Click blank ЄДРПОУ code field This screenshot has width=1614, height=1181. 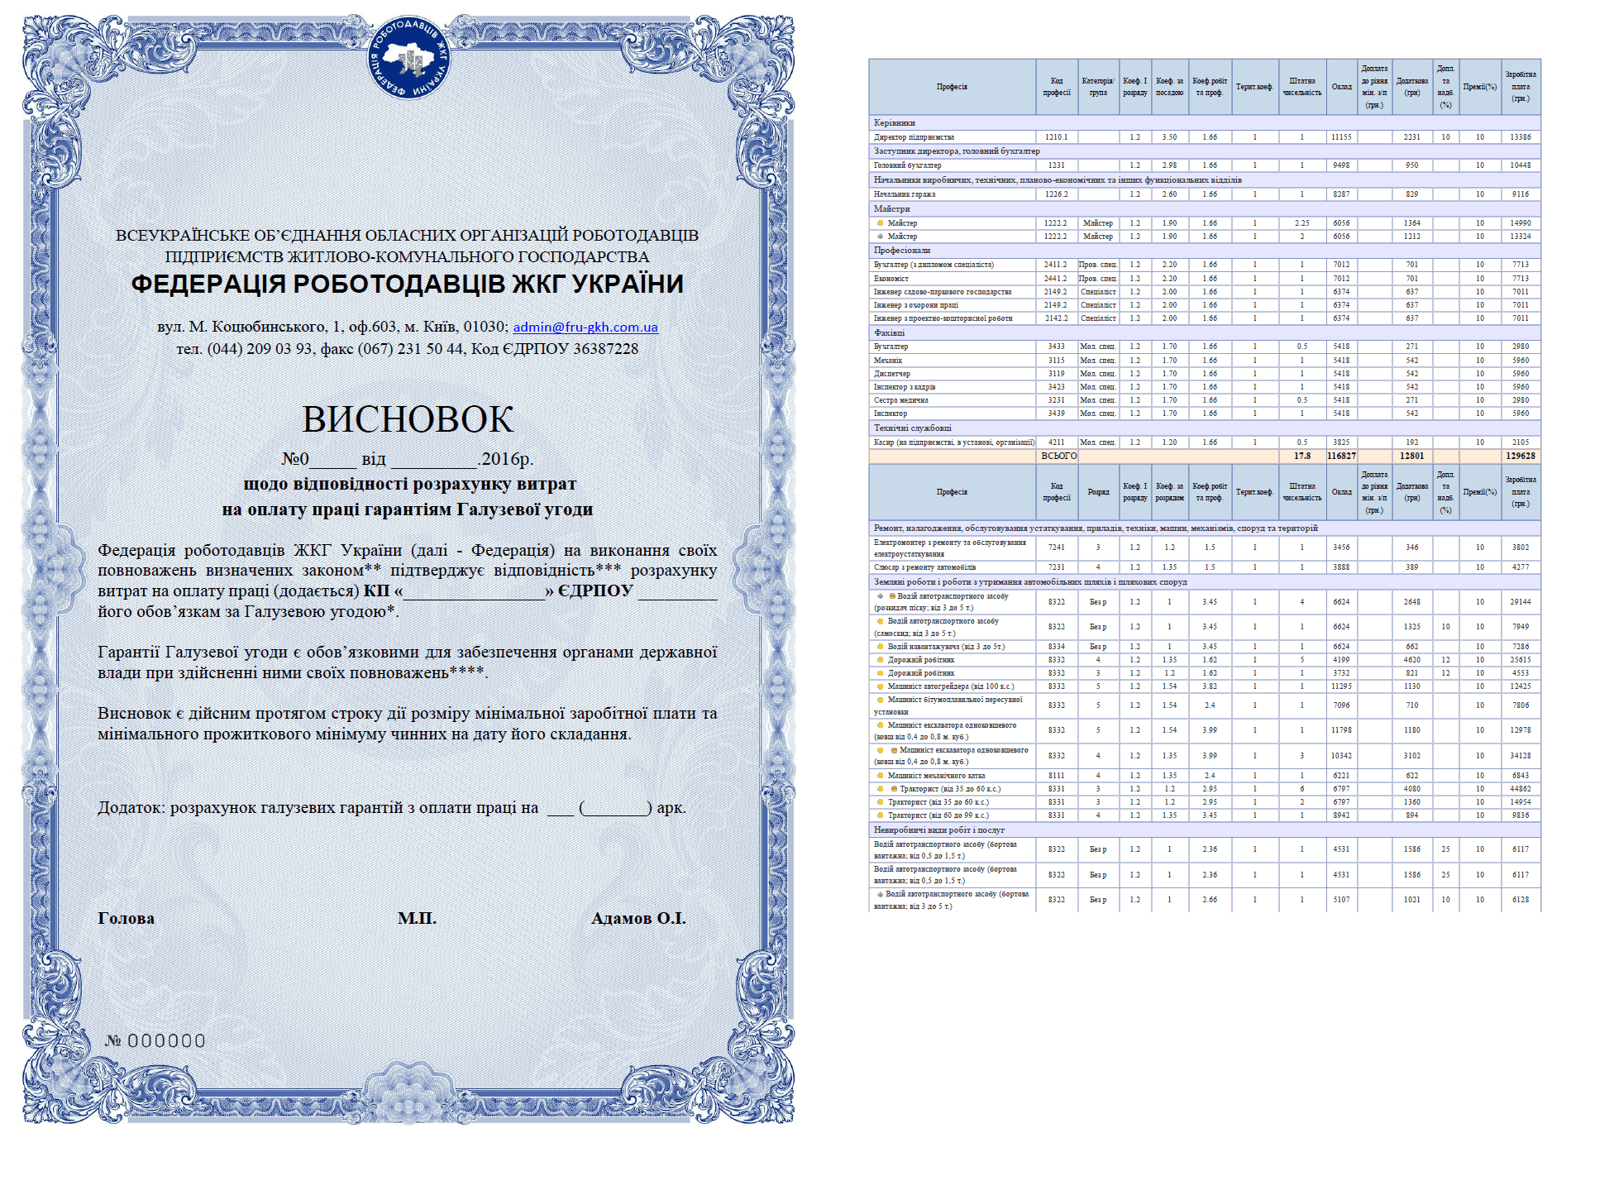[x=677, y=592]
